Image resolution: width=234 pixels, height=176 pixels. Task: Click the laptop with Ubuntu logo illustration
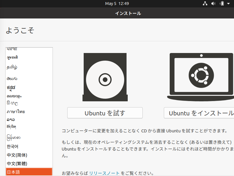point(201,77)
